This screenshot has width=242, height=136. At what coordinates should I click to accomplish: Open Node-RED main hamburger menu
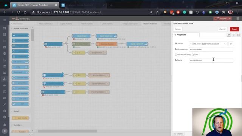(x=238, y=19)
